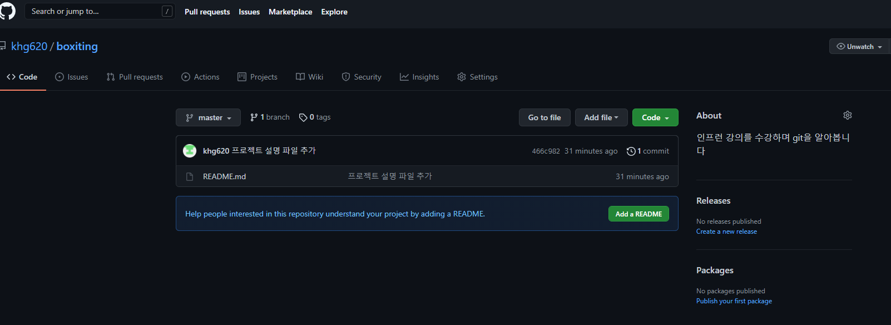Viewport: 891px width, 325px height.
Task: Click 31 minutes ago in commit header
Action: pos(591,151)
